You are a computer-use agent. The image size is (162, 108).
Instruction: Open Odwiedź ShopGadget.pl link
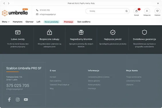[60, 85]
